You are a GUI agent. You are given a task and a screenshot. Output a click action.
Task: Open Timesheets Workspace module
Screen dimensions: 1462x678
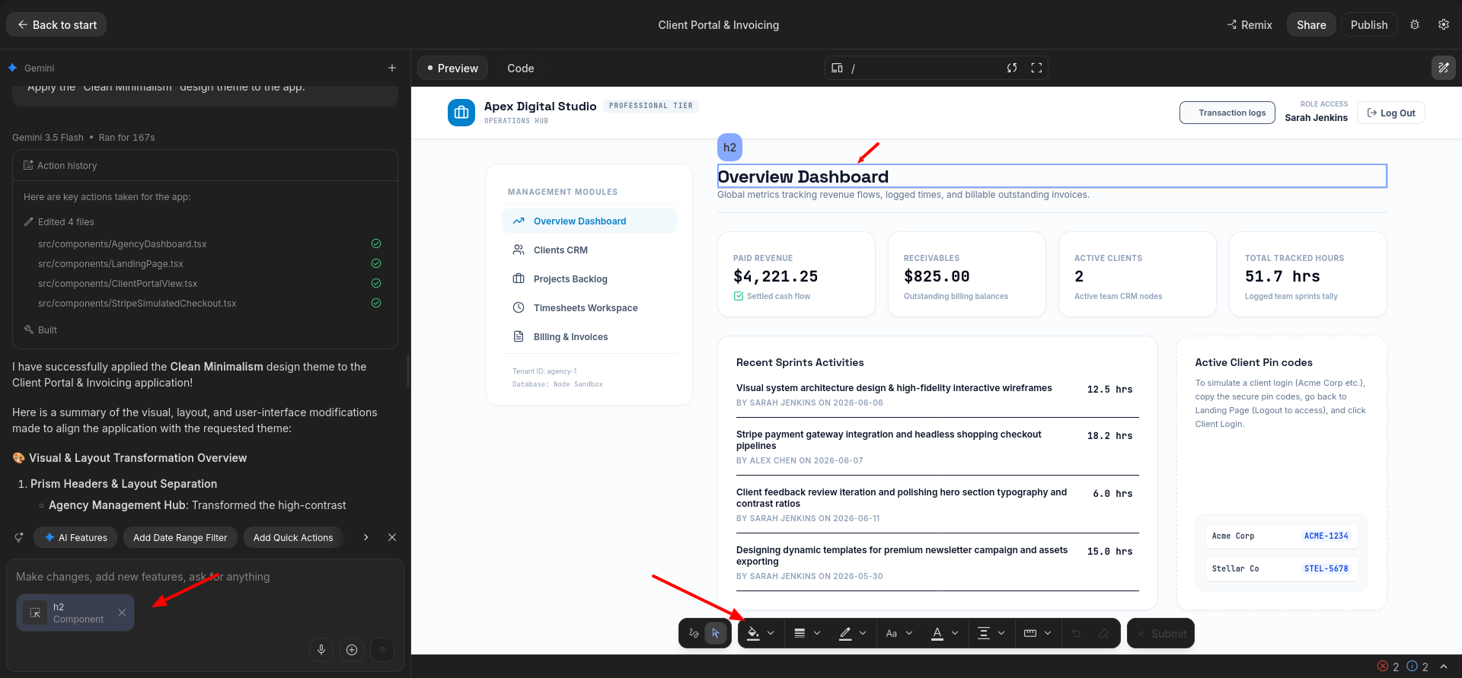tap(589, 307)
